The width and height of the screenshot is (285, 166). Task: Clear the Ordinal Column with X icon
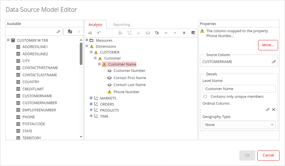pos(273,110)
